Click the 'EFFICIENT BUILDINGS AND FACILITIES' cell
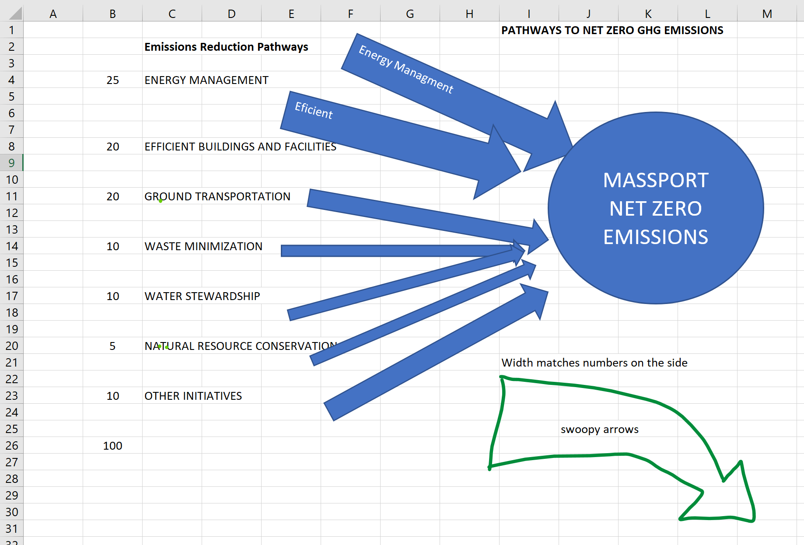 click(240, 147)
